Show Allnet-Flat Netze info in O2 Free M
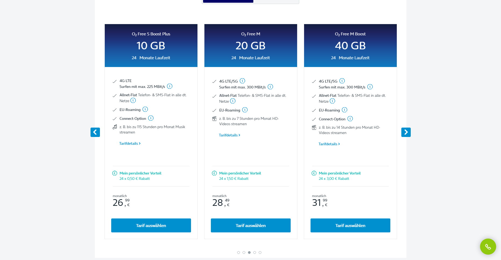The width and height of the screenshot is (501, 260). (233, 101)
